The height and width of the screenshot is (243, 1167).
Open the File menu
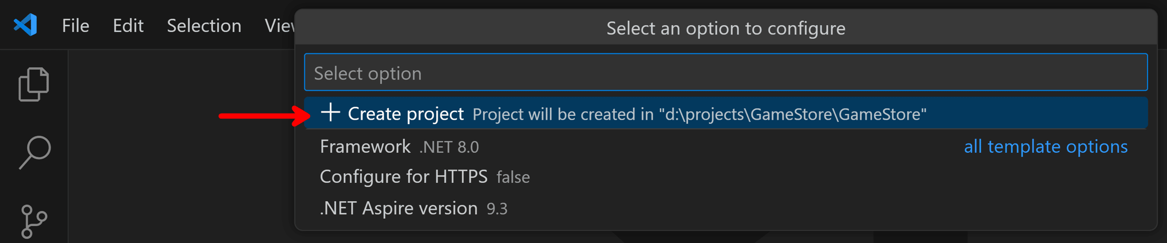coord(75,25)
